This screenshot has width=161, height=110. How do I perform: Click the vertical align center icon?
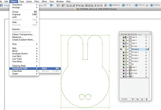[x=80, y=5]
